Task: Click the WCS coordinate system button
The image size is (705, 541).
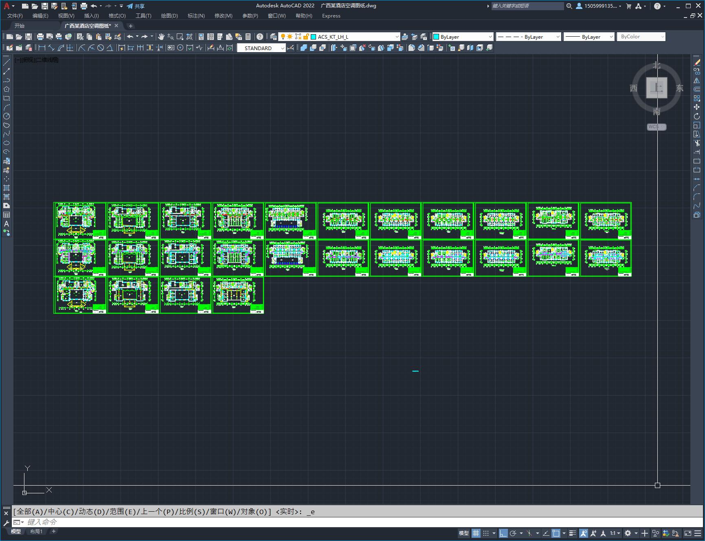Action: point(657,127)
